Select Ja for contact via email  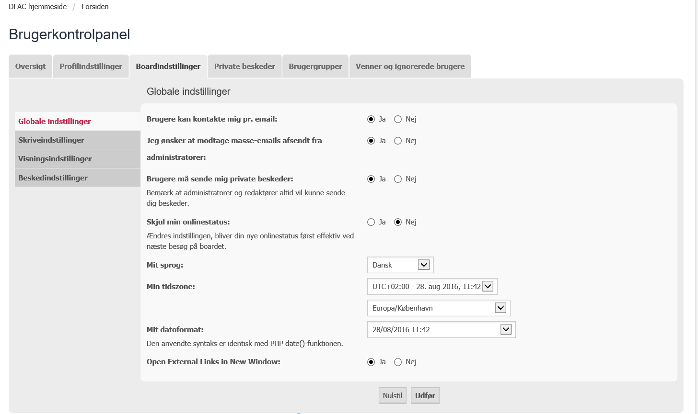[x=371, y=119]
